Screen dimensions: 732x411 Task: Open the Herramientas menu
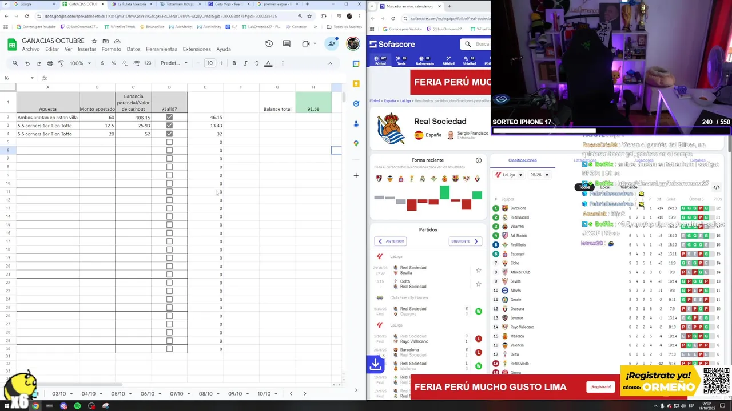(x=161, y=49)
